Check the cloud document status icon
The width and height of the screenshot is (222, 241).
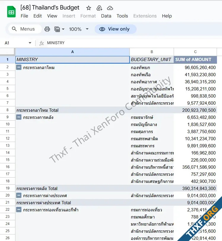click(110, 8)
